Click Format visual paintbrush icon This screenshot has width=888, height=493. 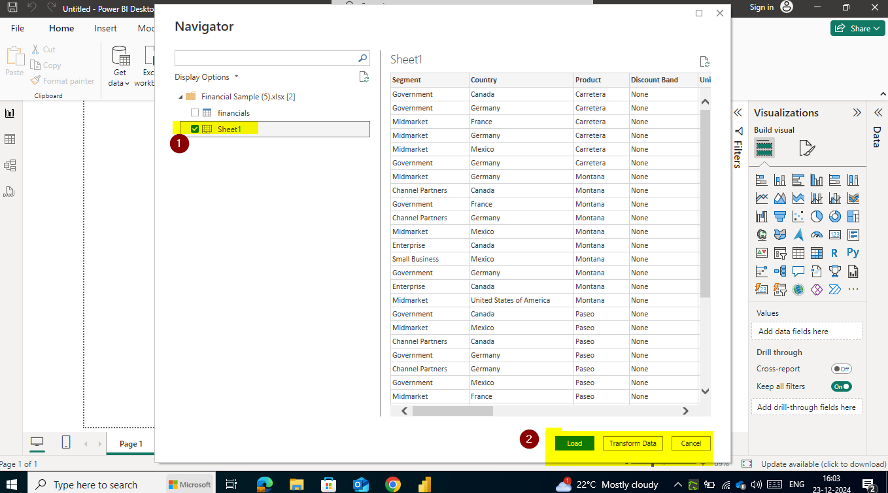click(808, 148)
